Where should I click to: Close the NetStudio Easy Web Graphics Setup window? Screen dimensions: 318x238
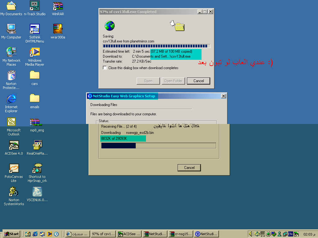click(224, 96)
